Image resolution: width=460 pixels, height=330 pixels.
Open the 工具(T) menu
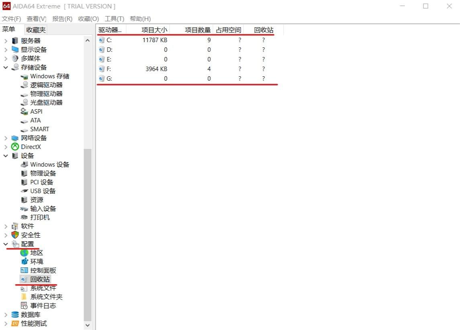[114, 19]
